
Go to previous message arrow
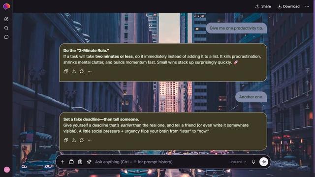point(307,83)
